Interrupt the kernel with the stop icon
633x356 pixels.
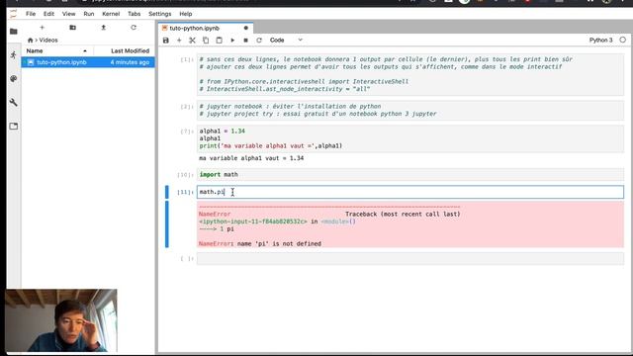click(245, 40)
